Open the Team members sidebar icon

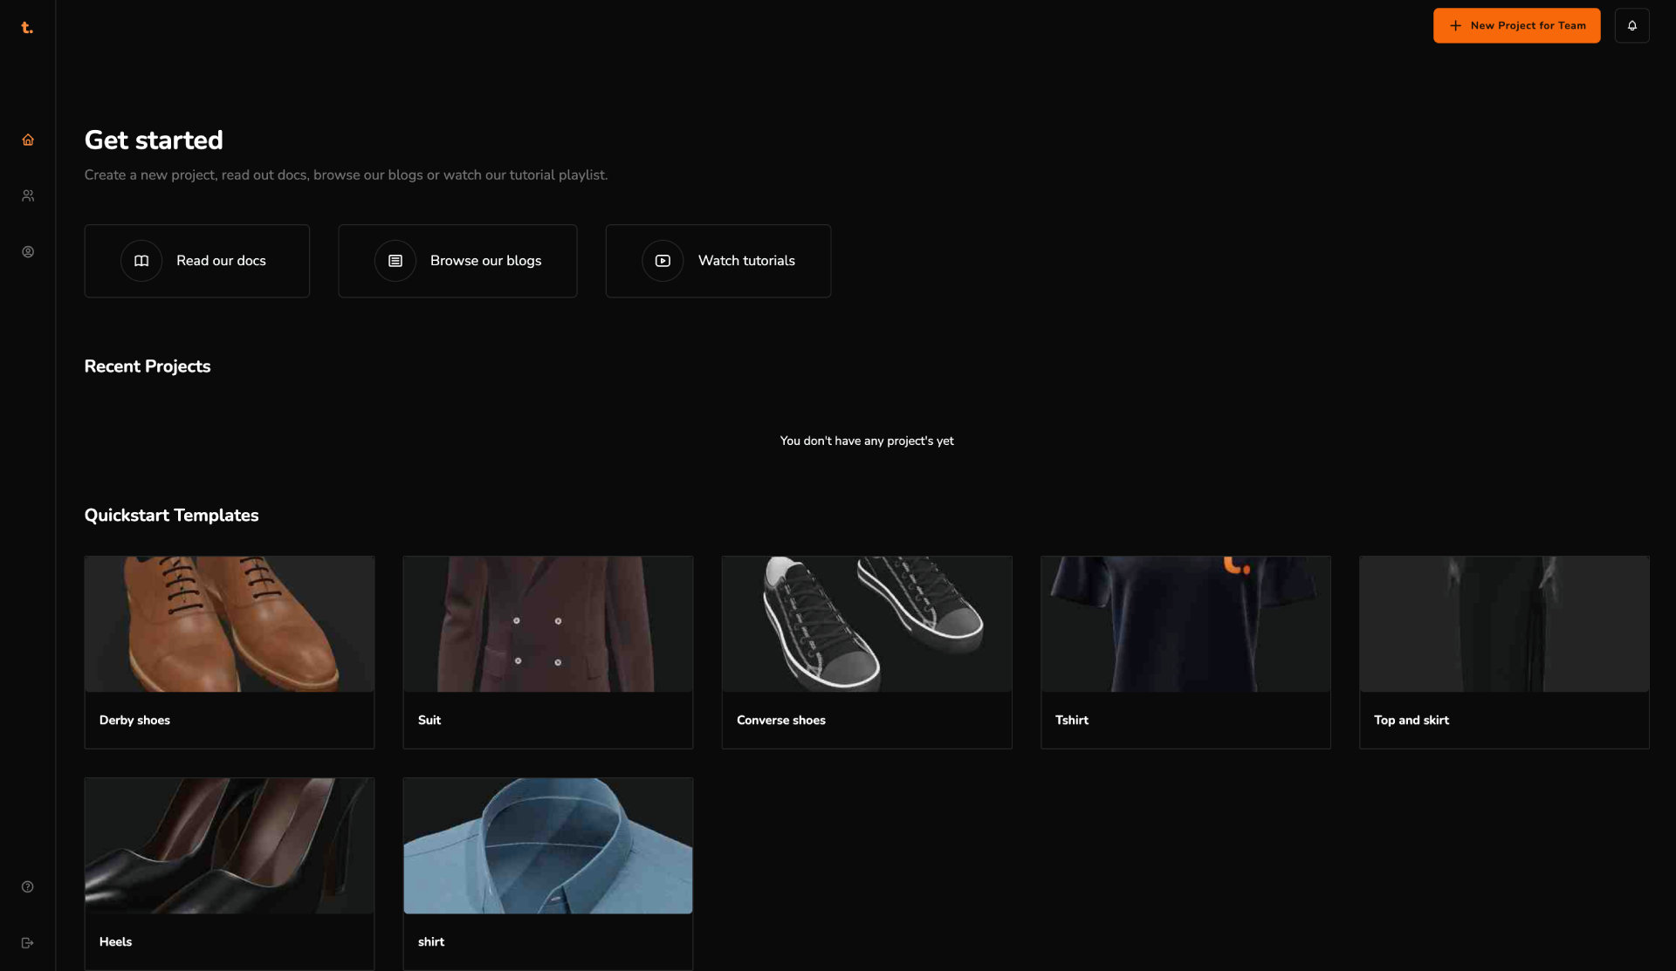point(28,196)
